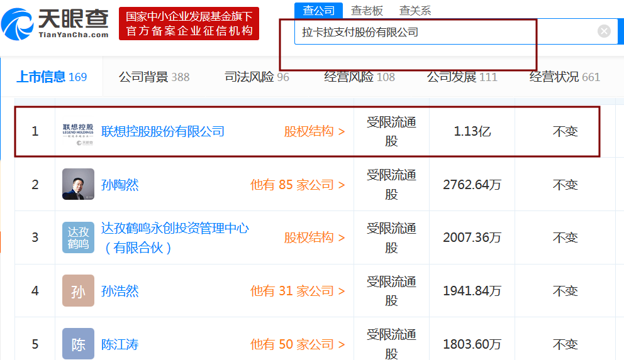Select the 1803.60万 shares value
This screenshot has height=360, width=624.
pyautogui.click(x=472, y=344)
